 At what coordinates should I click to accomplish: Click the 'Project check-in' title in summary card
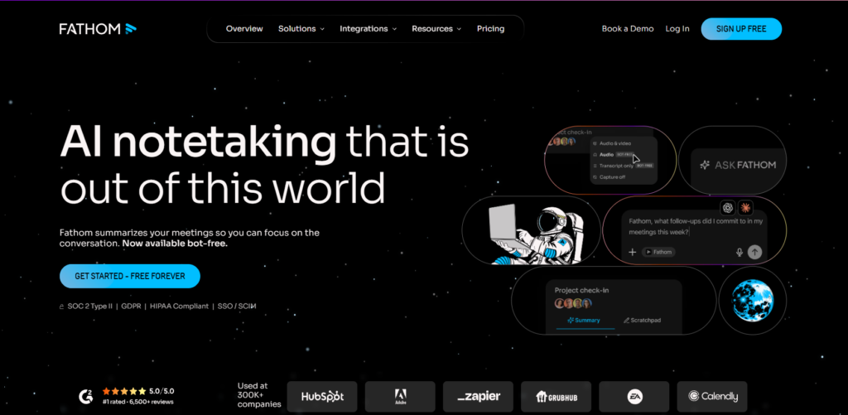click(x=581, y=291)
